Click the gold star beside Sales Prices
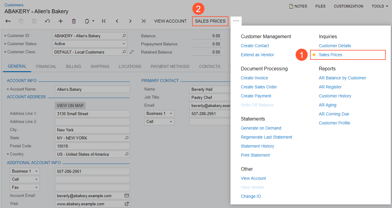Viewport: 392px width, 208px height. point(314,55)
